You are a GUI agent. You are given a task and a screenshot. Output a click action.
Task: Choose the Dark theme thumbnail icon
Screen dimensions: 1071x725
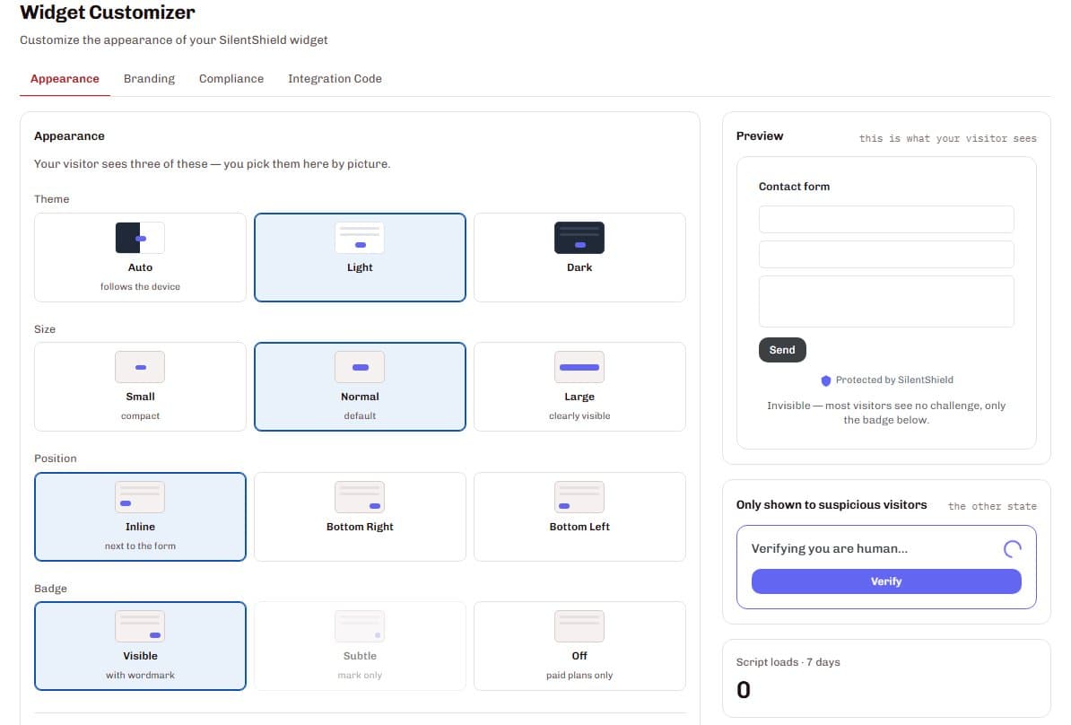(x=579, y=238)
